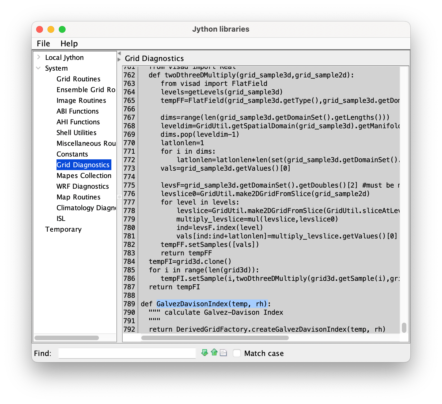
Task: Open the ABI Functions library
Action: (x=77, y=111)
